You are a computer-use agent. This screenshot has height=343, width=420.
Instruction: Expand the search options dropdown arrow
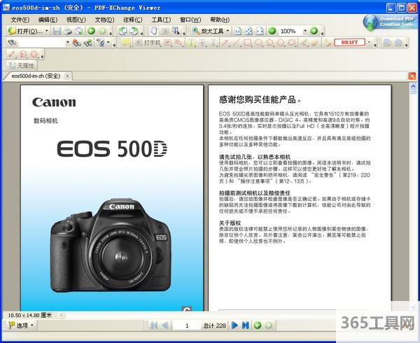(108, 43)
